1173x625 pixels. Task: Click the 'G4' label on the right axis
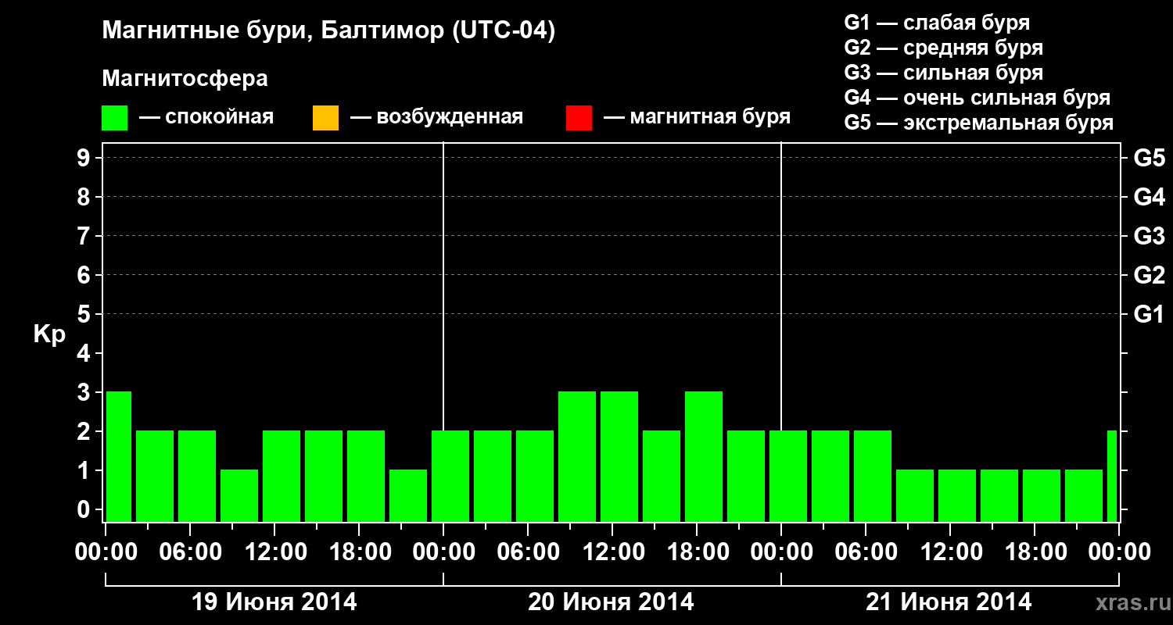click(x=1150, y=197)
